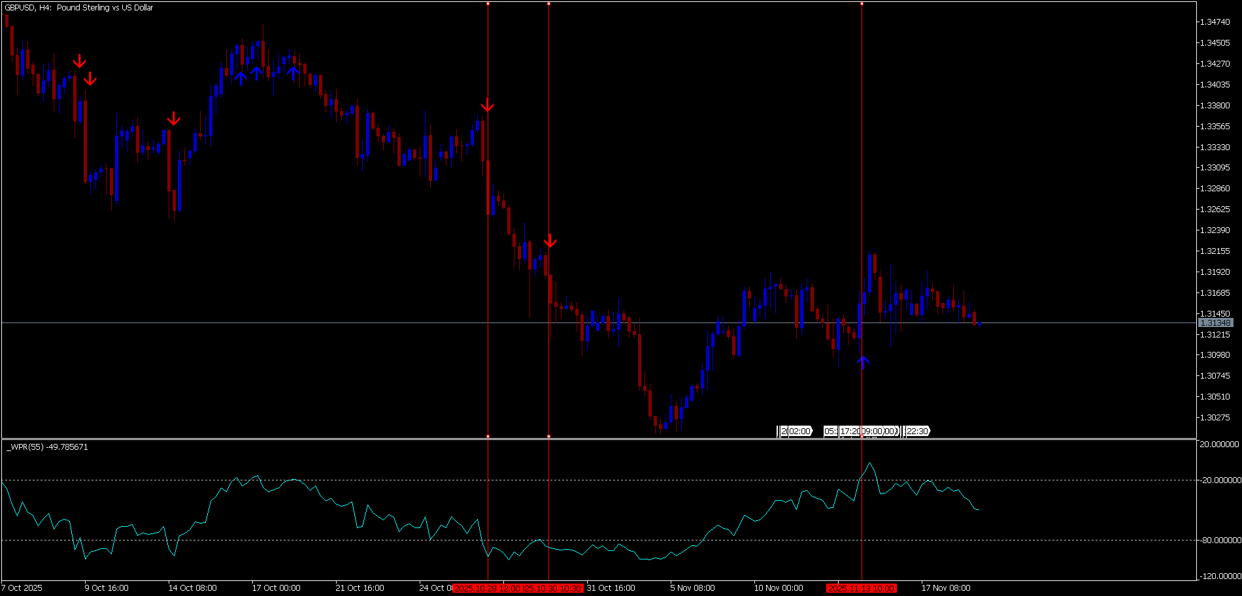Click the 1.34035 price axis label
Screen dimensions: 1242x596
1215,85
